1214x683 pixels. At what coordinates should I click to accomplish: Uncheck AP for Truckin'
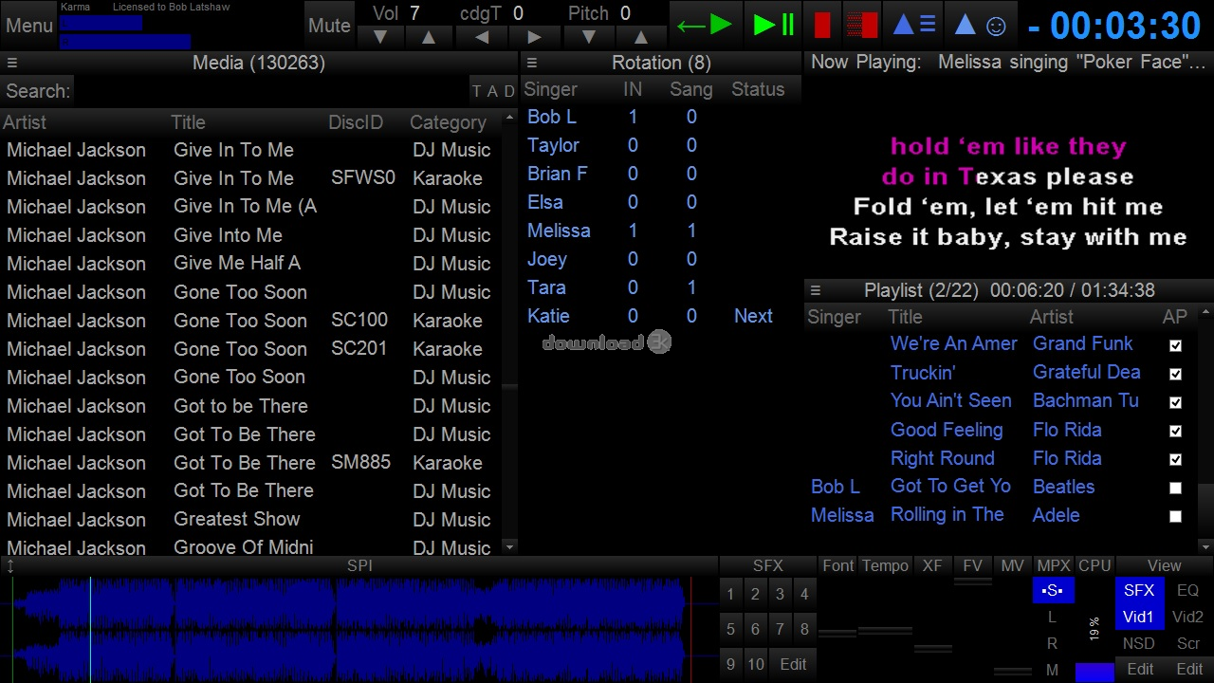(x=1175, y=374)
